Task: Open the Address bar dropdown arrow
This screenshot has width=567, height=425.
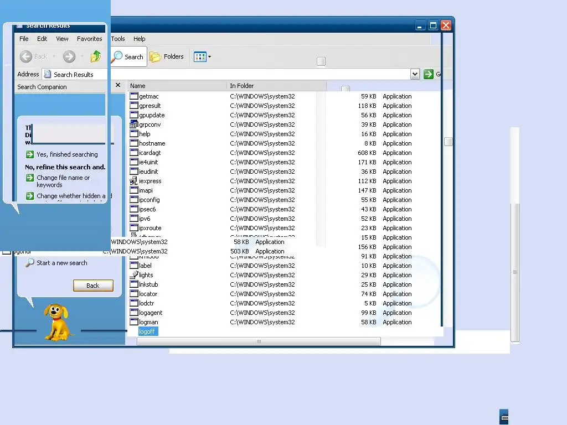Action: click(415, 74)
